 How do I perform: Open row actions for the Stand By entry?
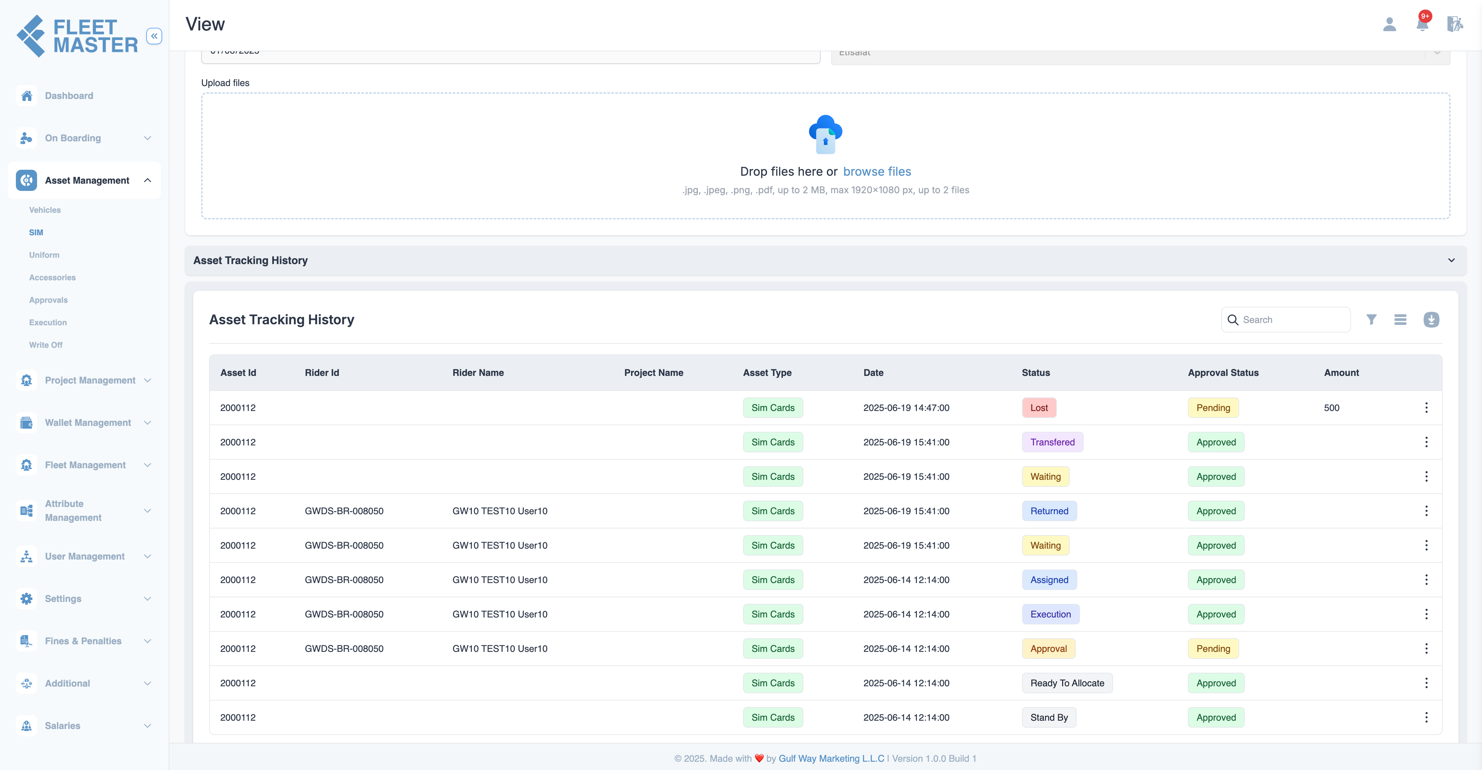(1426, 718)
